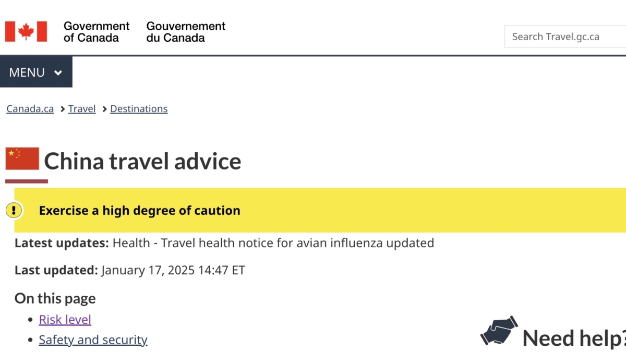Screen dimensions: 626x352
Task: Click the chevron before Destinations breadcrumb
Action: tap(104, 109)
